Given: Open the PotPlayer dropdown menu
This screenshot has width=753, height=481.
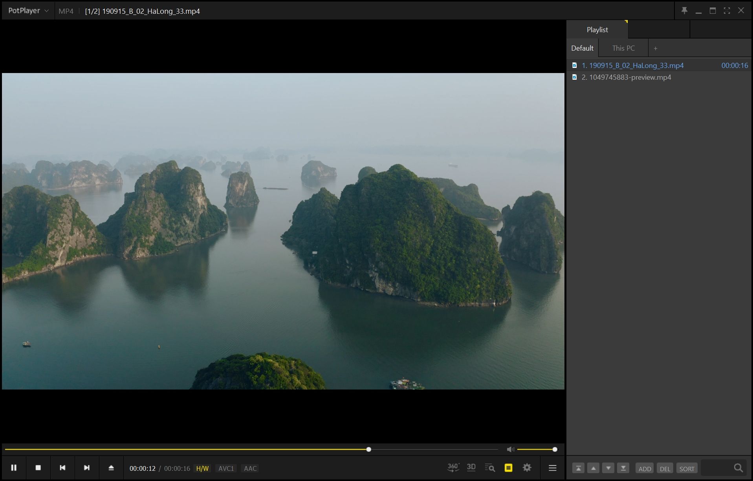Looking at the screenshot, I should point(28,11).
